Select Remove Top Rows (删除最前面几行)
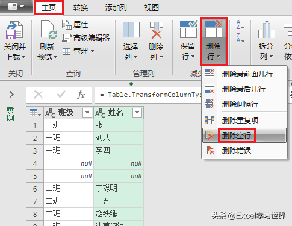Screen dimensions: 292x226 [x=244, y=74]
